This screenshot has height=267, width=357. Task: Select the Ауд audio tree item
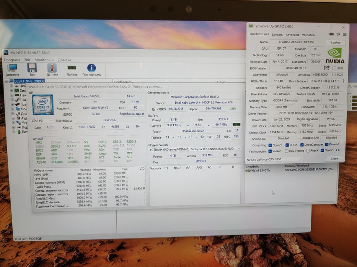[22, 118]
